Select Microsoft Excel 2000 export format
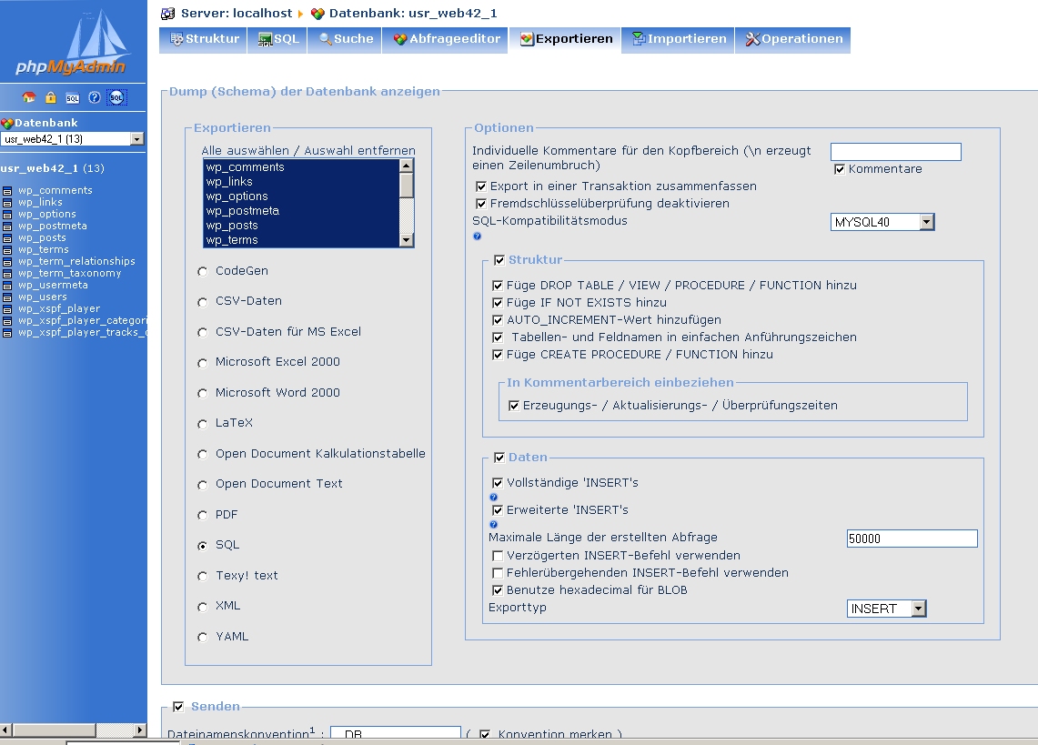1038x745 pixels. [203, 363]
